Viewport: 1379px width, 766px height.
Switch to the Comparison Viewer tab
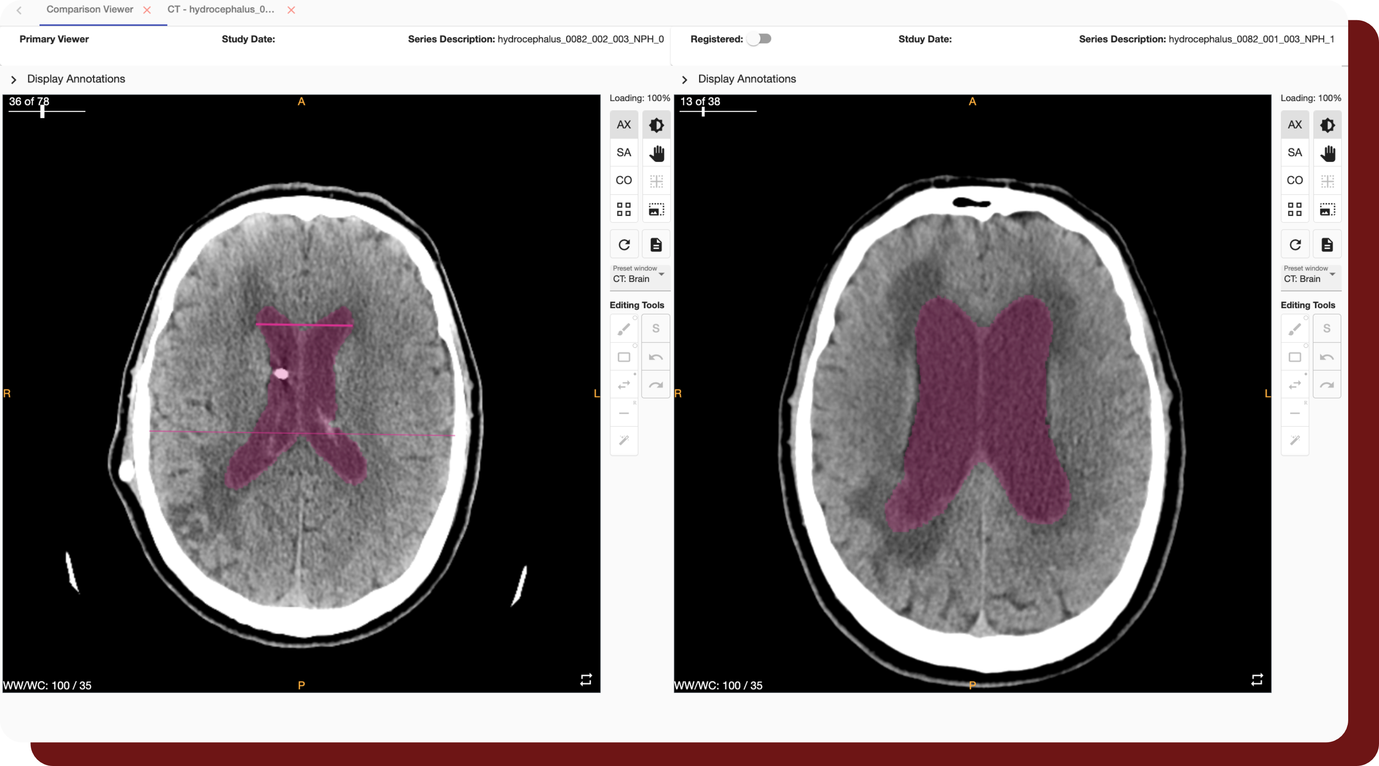[89, 10]
